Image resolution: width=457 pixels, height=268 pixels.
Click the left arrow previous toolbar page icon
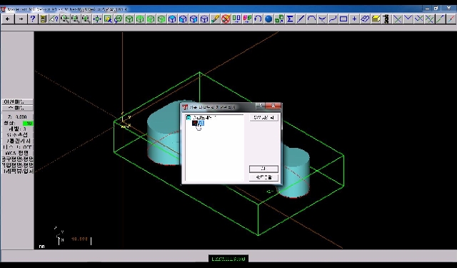tap(7, 19)
